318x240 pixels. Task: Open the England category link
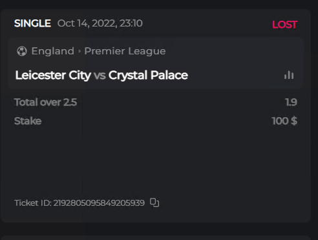pyautogui.click(x=53, y=51)
